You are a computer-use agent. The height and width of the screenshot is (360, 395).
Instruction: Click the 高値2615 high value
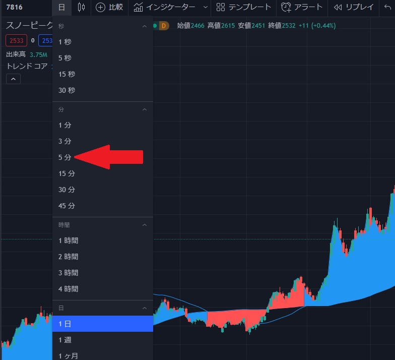[x=221, y=26]
